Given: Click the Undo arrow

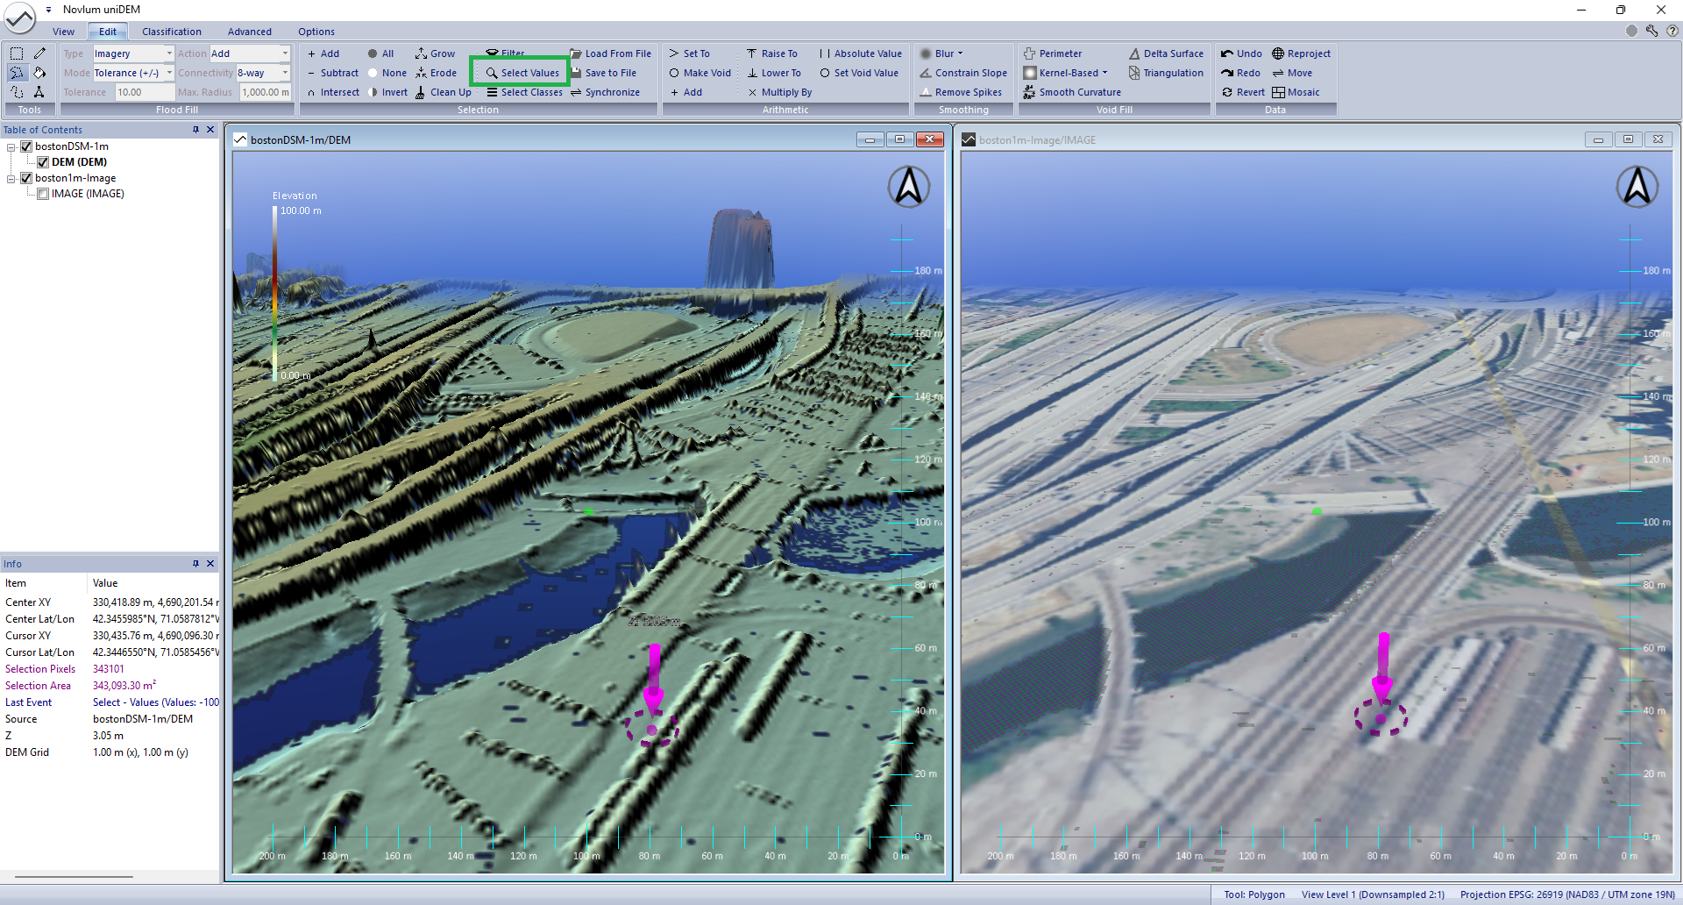Looking at the screenshot, I should coord(1227,53).
